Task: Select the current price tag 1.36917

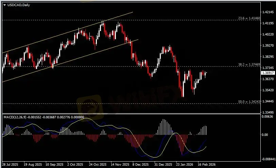Action: [268, 73]
